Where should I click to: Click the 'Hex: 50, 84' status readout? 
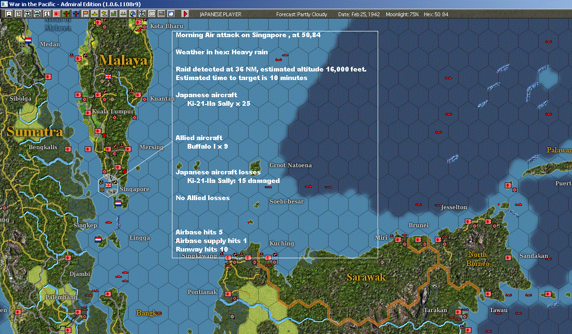tap(435, 14)
